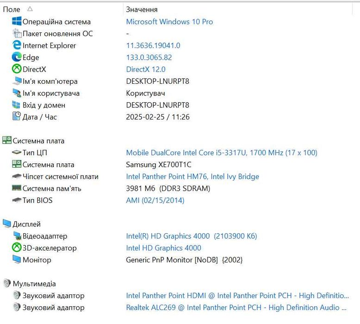The width and height of the screenshot is (360, 324).
Task: Click the Монітор display icon
Action: point(17,260)
